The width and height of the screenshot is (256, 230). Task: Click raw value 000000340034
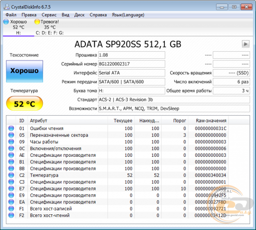(211, 175)
